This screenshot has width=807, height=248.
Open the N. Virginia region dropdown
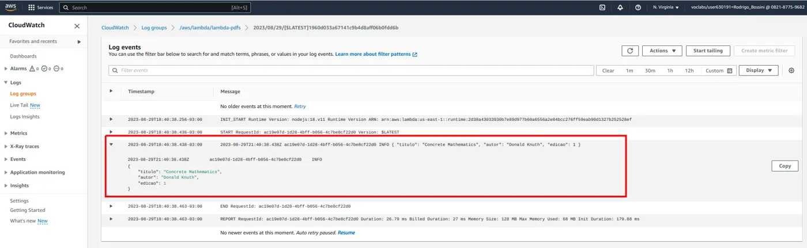click(x=666, y=7)
